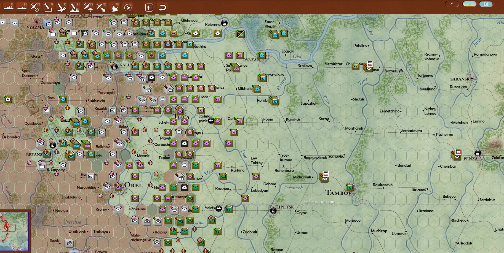Select the F4 amphibious ship mode

click(22, 7)
